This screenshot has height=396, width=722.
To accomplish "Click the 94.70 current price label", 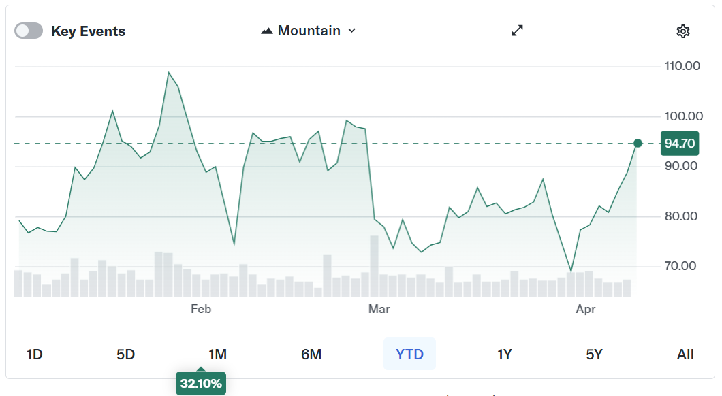I will point(678,143).
